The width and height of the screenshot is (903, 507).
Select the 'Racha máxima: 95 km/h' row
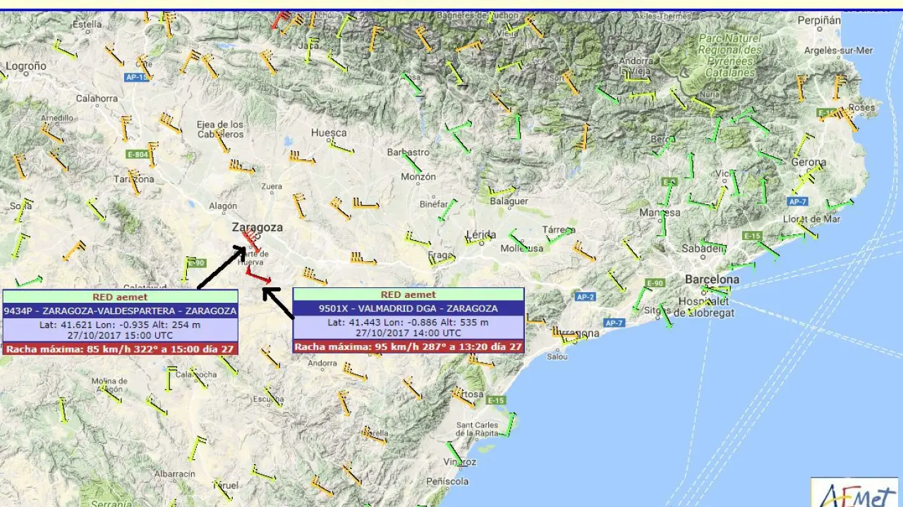(408, 346)
